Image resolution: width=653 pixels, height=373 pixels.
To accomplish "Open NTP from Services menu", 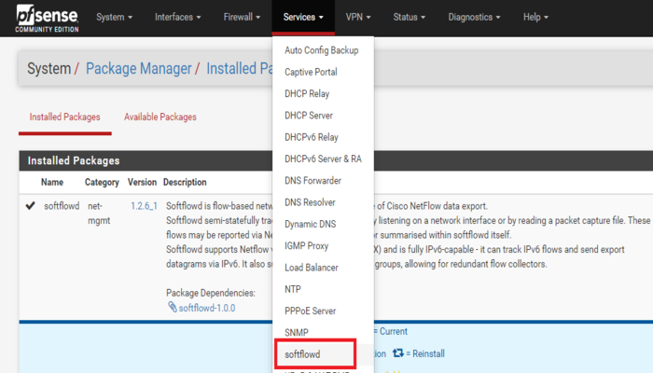I will pyautogui.click(x=293, y=289).
